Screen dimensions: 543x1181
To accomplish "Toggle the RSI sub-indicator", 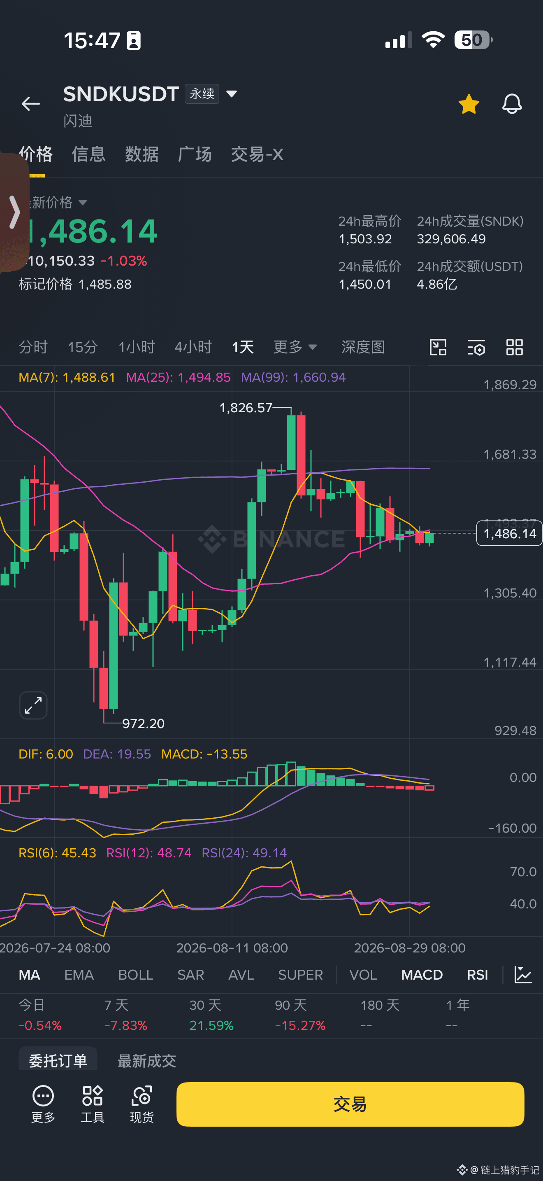I will (x=477, y=975).
